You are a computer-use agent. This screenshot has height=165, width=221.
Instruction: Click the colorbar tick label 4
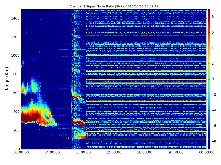pos(213,48)
